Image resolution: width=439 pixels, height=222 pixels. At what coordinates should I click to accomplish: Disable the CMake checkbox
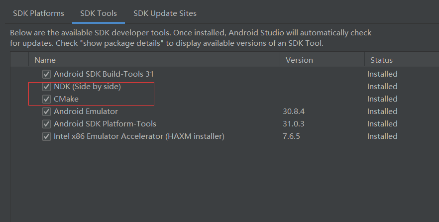(47, 99)
